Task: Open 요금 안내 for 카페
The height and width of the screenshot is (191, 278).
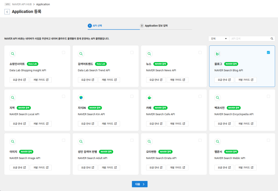Action: (x=156, y=124)
